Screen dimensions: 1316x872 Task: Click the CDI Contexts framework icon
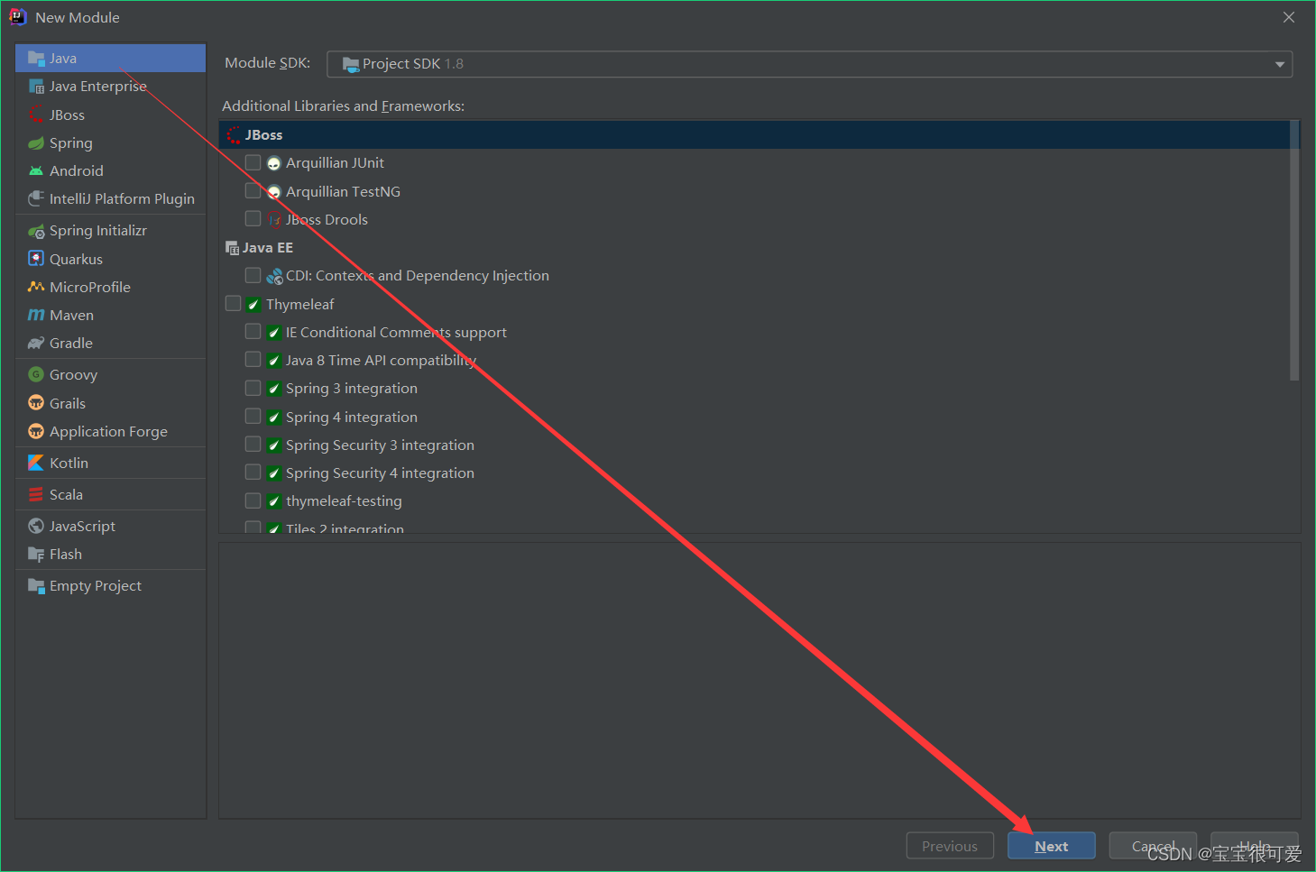(274, 276)
